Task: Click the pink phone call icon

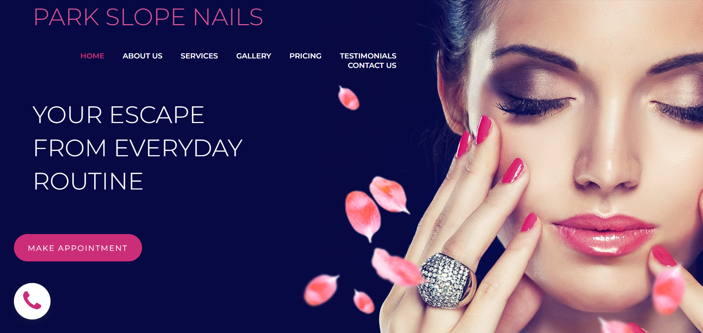Action: pyautogui.click(x=32, y=301)
